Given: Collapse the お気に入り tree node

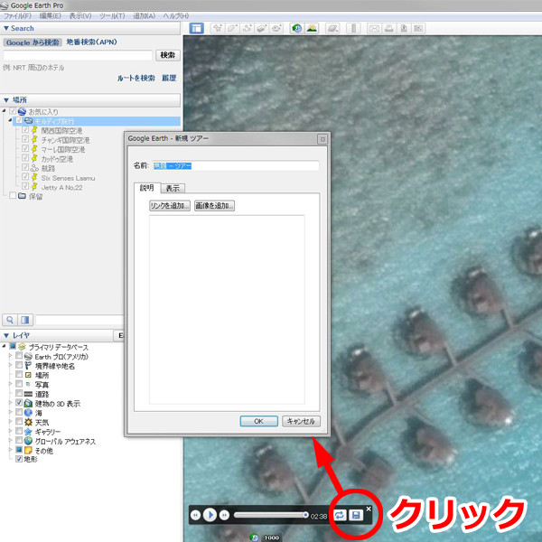Looking at the screenshot, I should (x=5, y=110).
